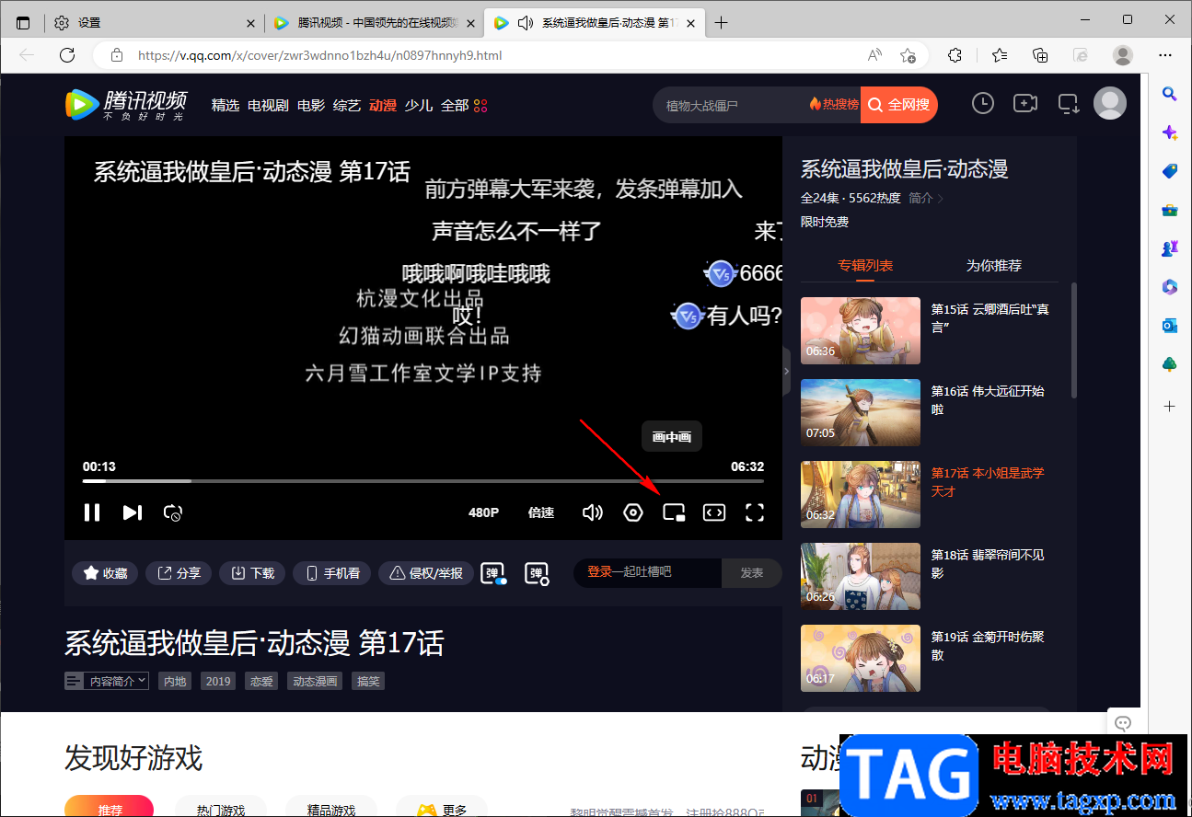
Task: Open Edge collections icon
Action: click(1040, 55)
